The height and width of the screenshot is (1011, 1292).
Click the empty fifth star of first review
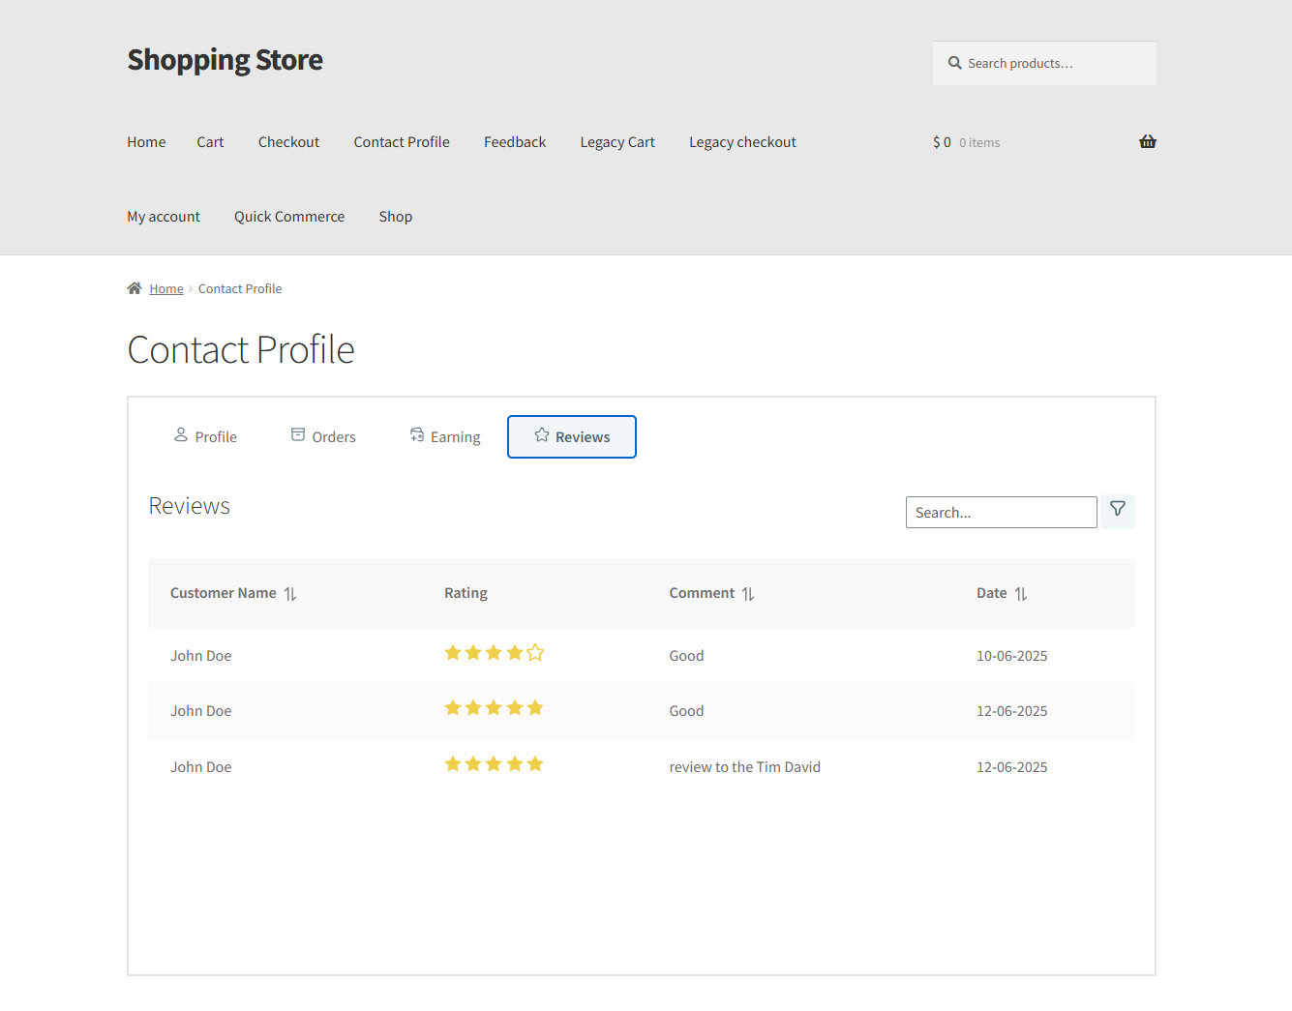tap(535, 653)
